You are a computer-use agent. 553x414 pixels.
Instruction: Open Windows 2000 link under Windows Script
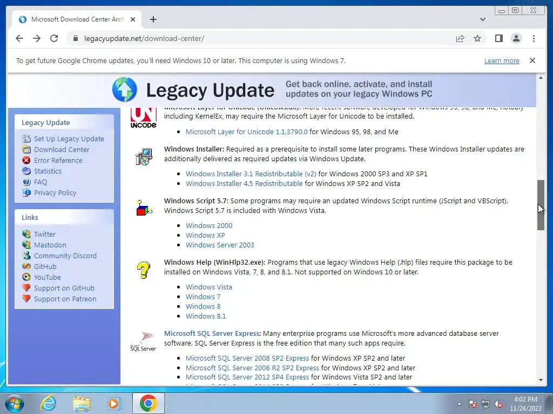pyautogui.click(x=209, y=226)
